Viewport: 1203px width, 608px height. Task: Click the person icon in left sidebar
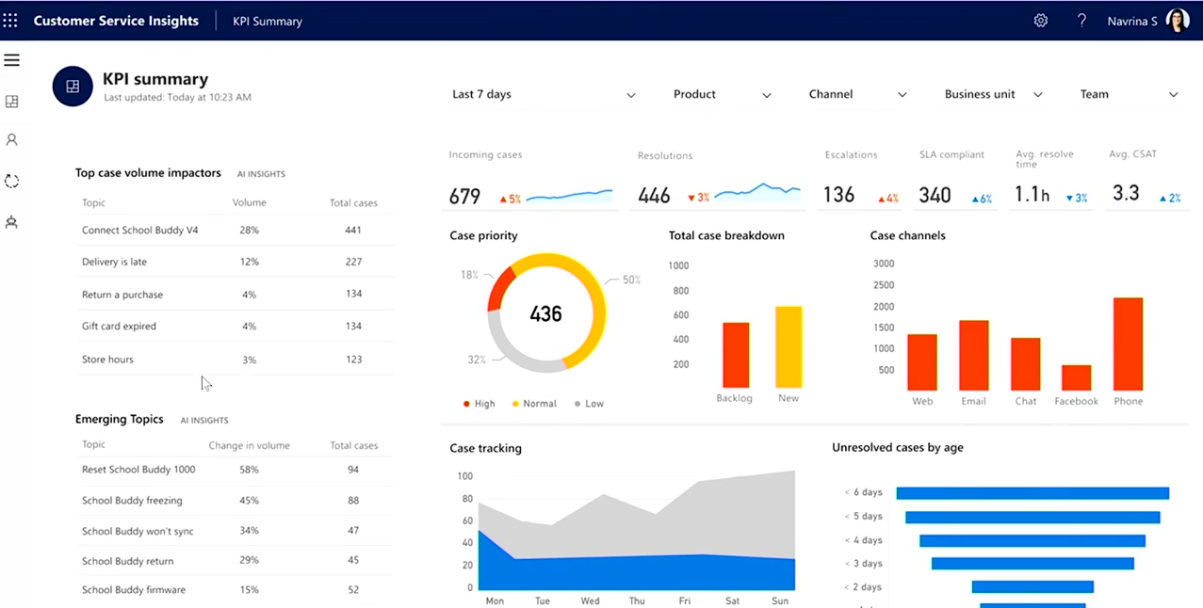(11, 139)
